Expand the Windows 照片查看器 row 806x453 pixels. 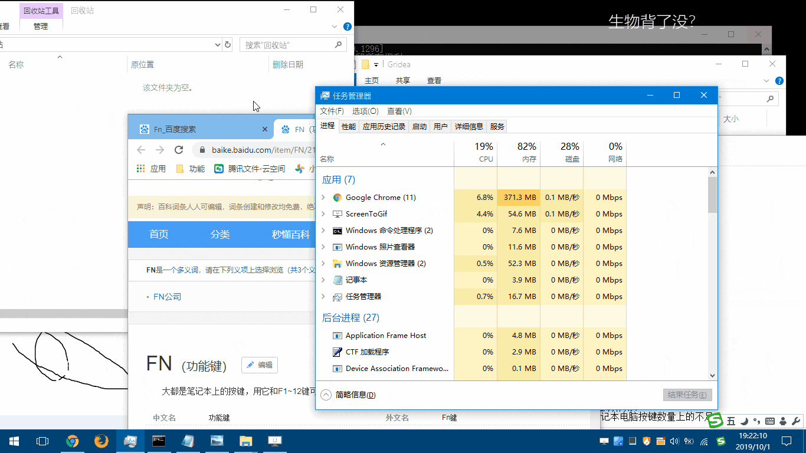(323, 247)
